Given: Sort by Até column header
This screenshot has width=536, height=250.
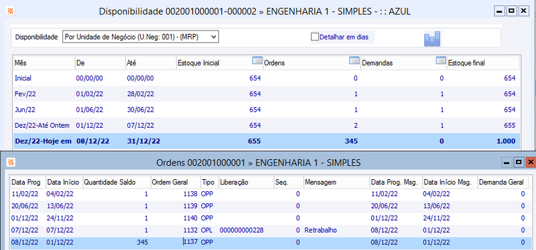Looking at the screenshot, I should coord(151,63).
